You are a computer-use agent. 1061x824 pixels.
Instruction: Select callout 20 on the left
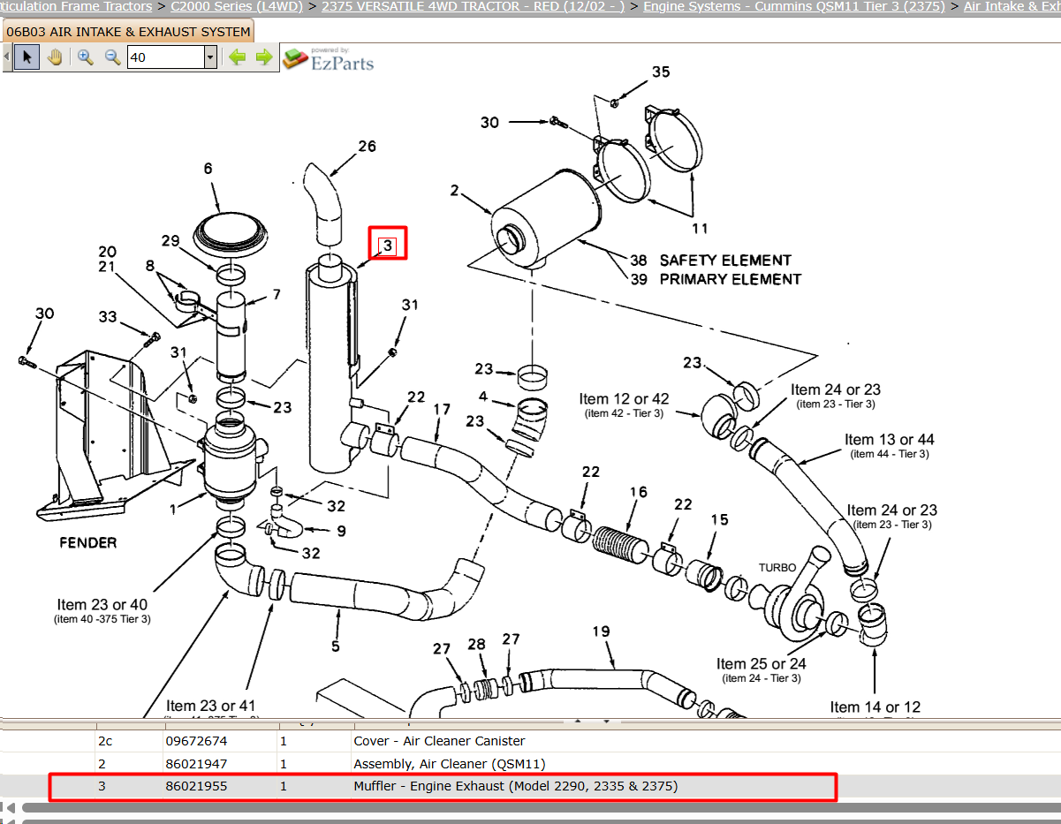107,252
